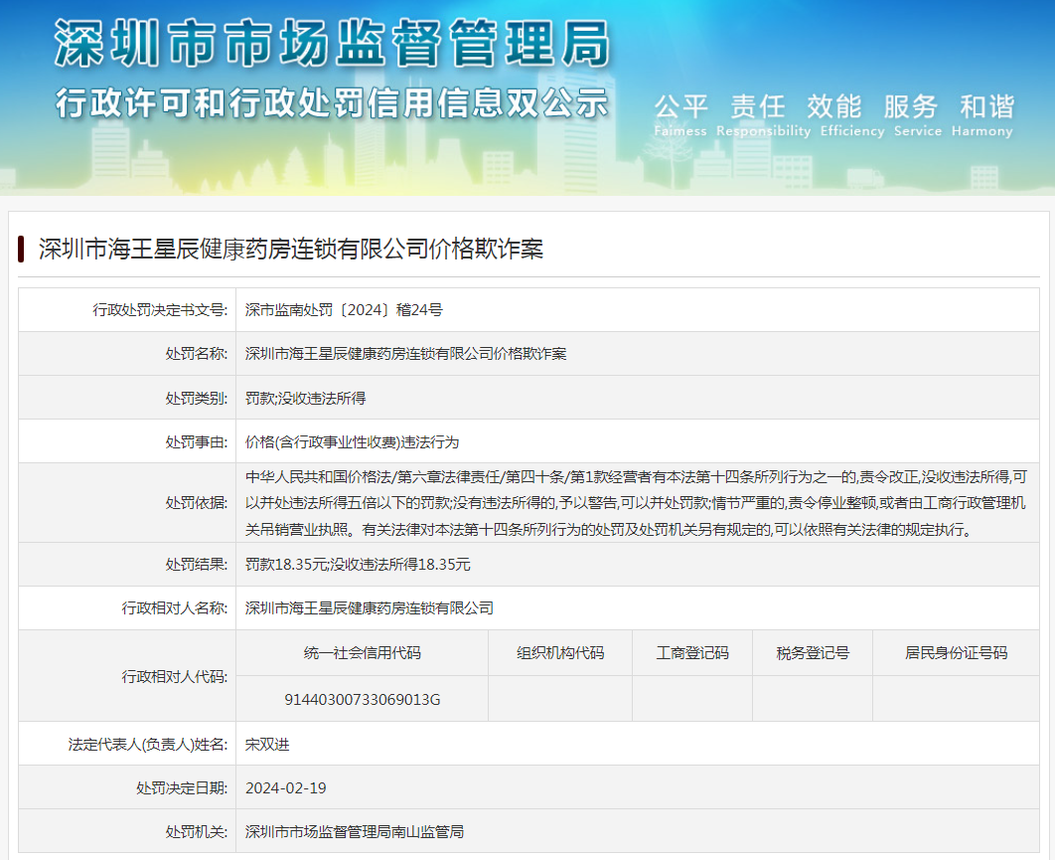Screen dimensions: 1055x860
Task: Click the 责任 Responsibility slogan text
Action: pyautogui.click(x=763, y=115)
